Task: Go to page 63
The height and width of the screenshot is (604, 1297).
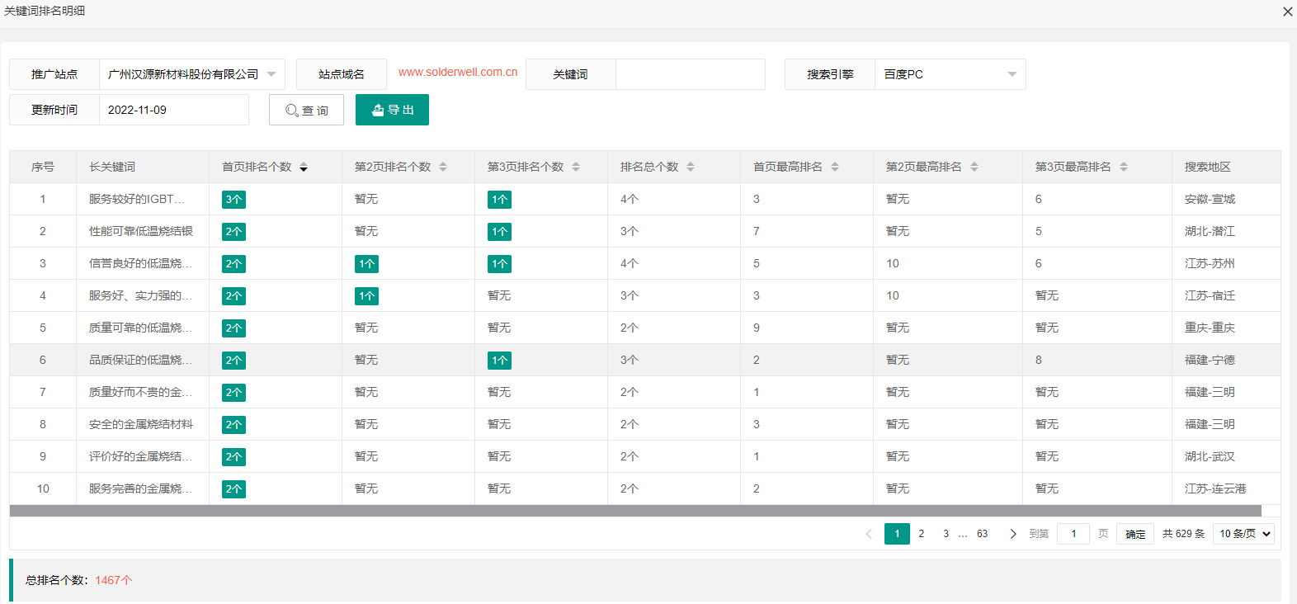Action: [982, 534]
